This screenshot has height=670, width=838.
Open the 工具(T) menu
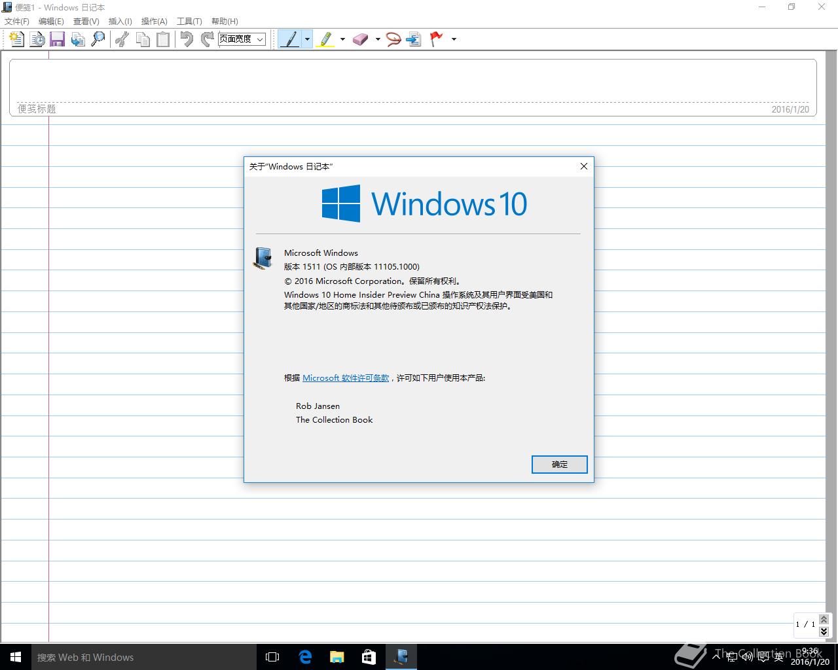point(189,22)
